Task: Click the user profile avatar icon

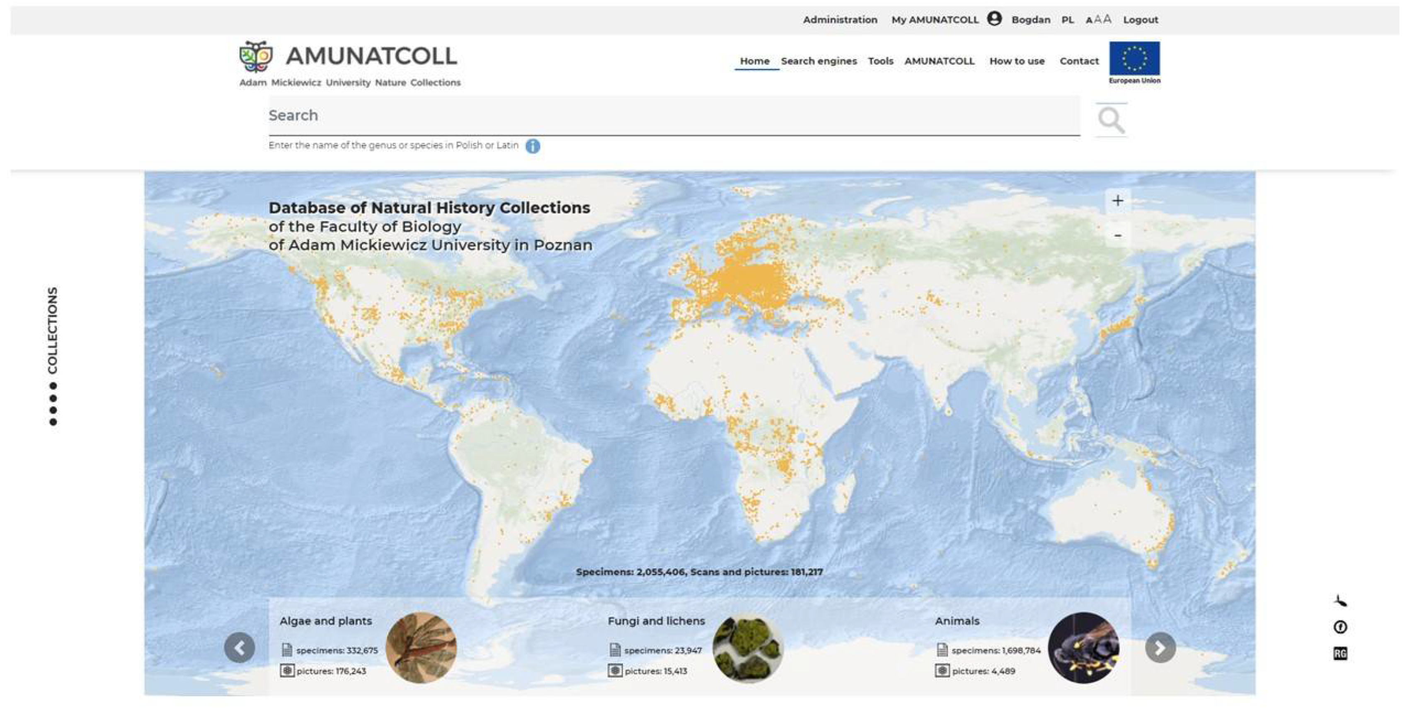Action: [x=995, y=19]
